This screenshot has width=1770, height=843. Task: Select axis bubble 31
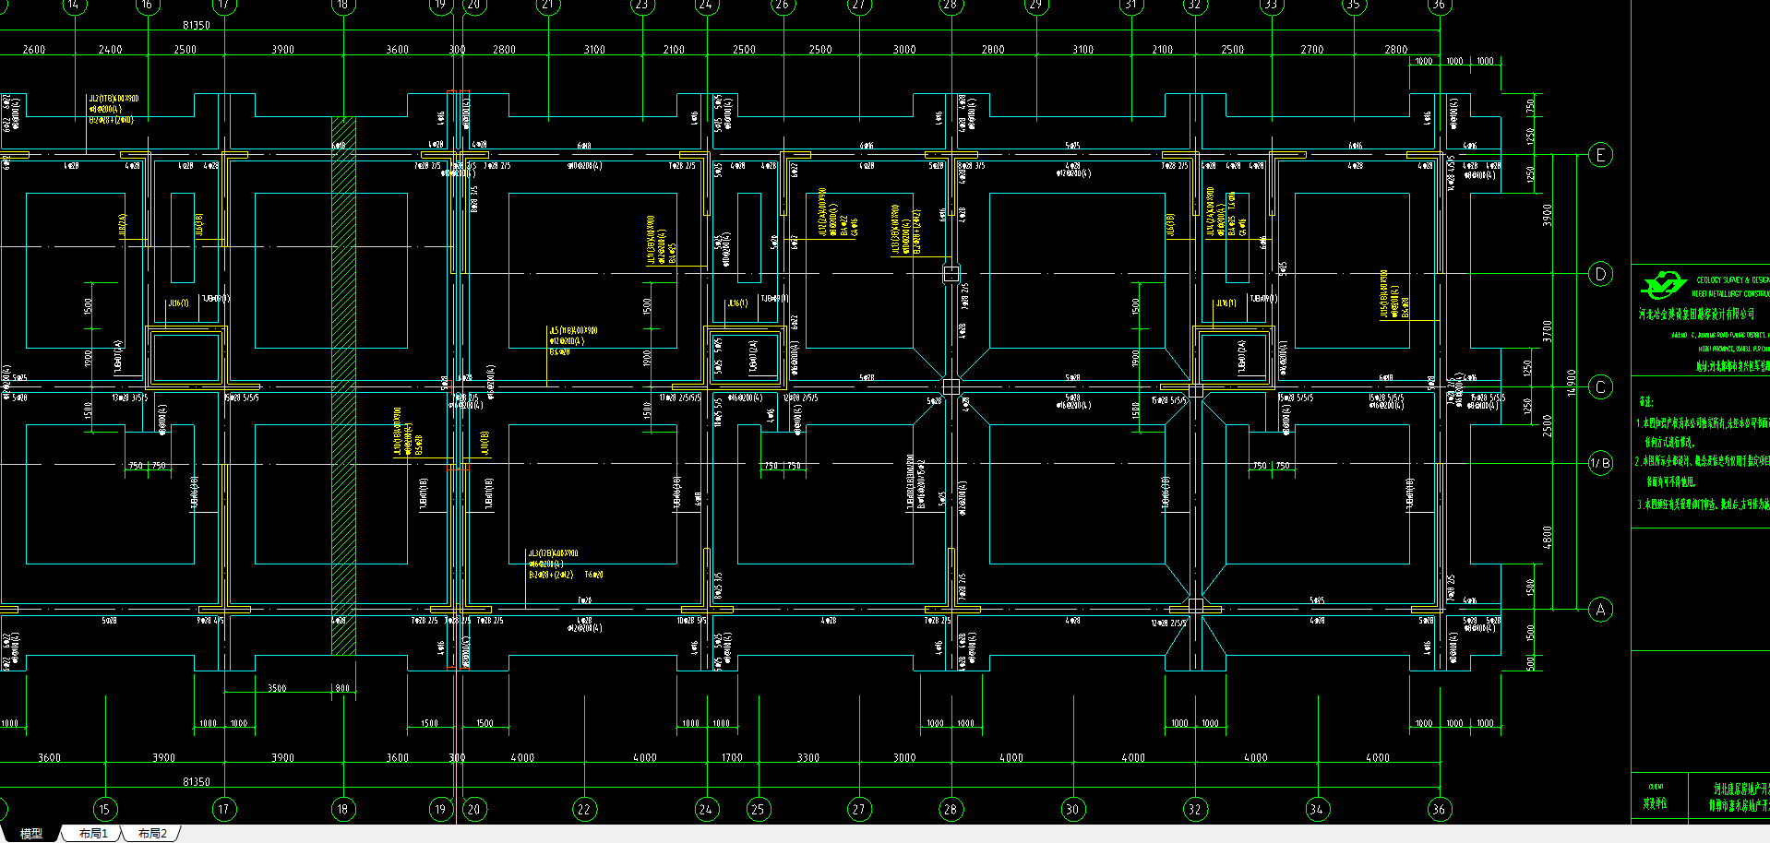1130,5
